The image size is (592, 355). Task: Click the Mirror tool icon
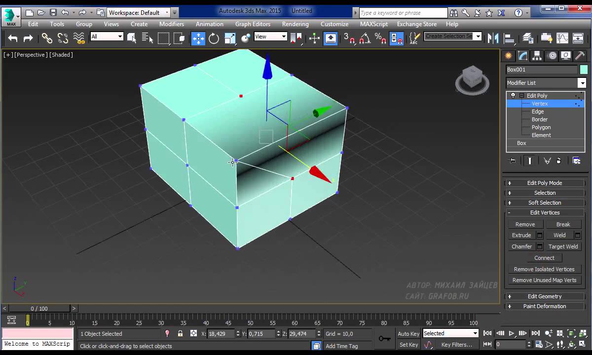[x=493, y=38]
